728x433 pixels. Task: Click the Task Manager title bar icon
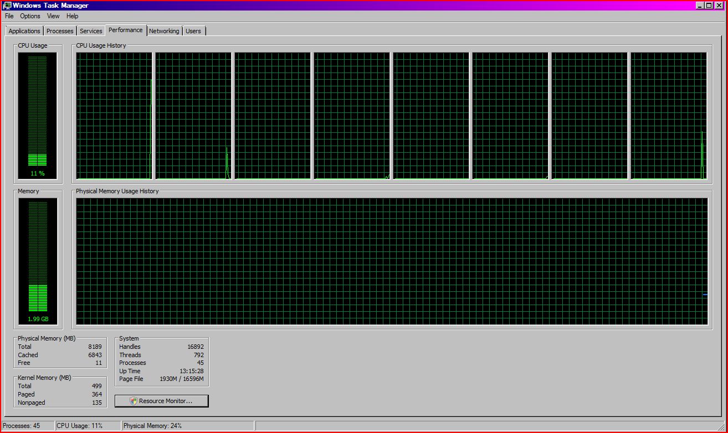click(7, 6)
